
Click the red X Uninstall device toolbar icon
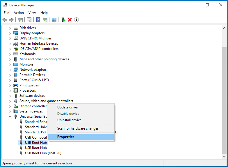tap(70, 20)
